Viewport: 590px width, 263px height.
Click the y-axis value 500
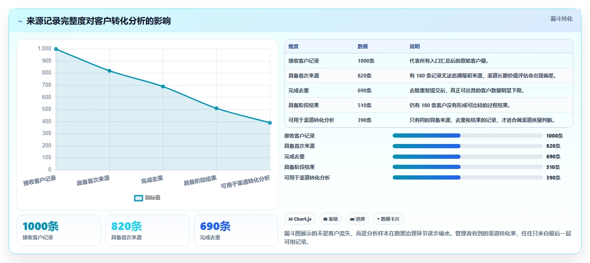point(46,109)
